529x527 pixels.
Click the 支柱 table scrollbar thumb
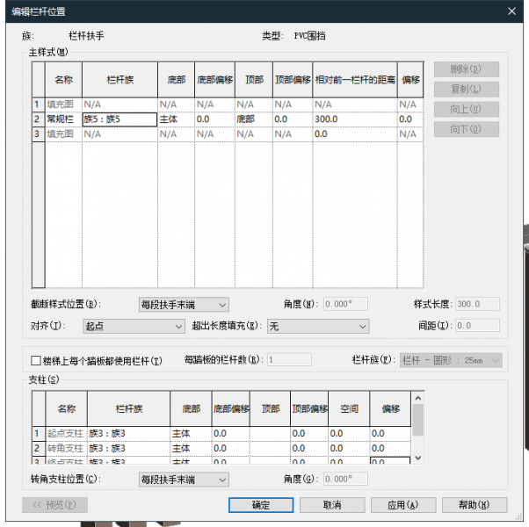click(418, 420)
